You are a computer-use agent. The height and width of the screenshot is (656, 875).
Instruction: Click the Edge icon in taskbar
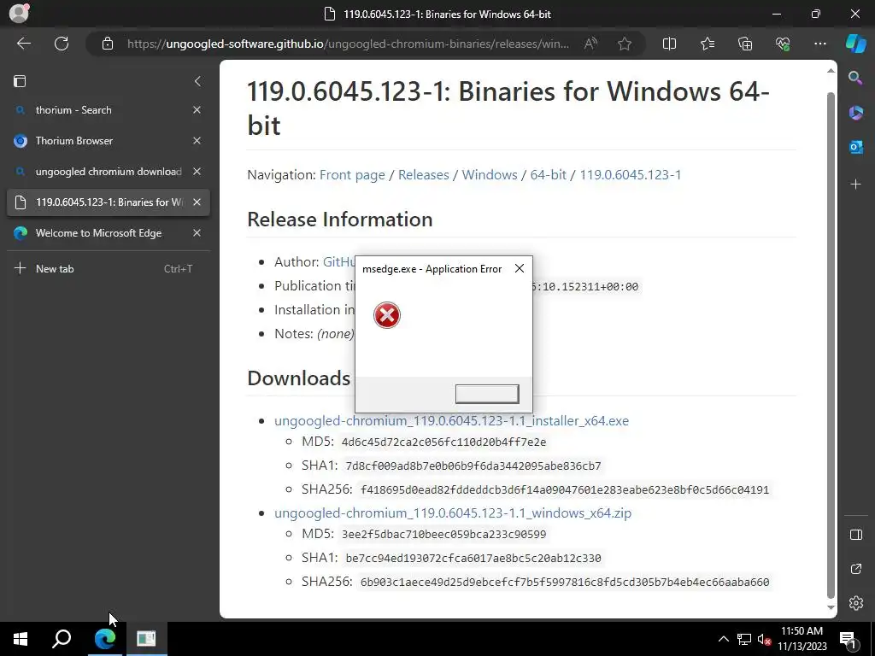[105, 639]
